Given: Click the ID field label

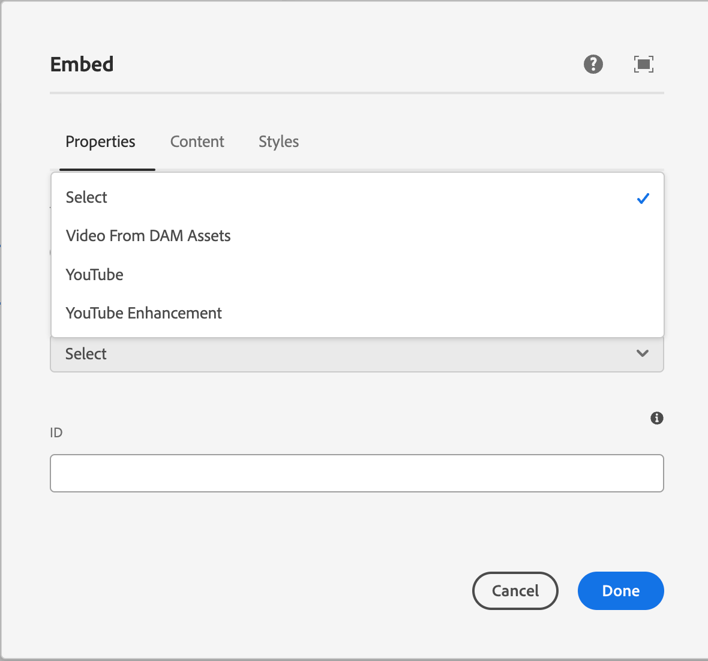Looking at the screenshot, I should pyautogui.click(x=56, y=432).
